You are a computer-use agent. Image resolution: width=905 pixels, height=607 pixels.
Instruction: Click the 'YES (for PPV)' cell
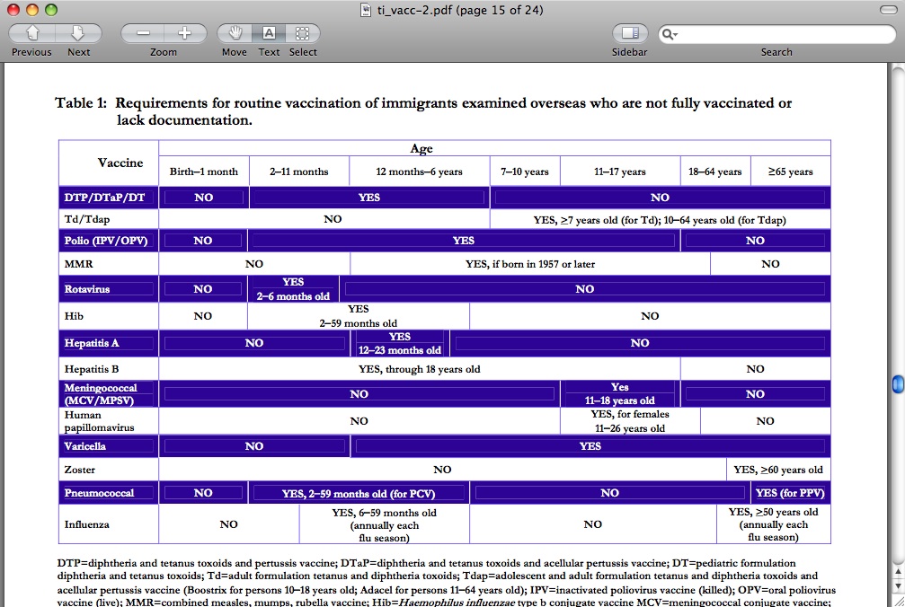pos(790,493)
